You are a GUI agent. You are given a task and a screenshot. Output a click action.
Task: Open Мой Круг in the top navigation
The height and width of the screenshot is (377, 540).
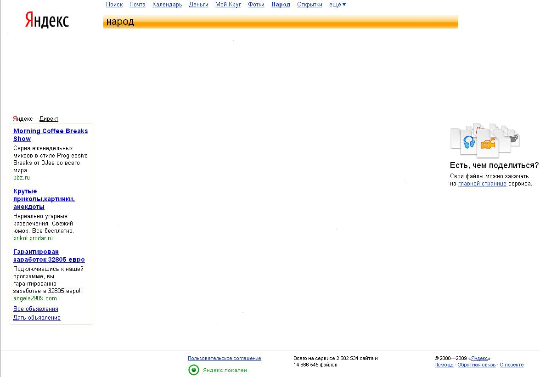[x=228, y=5]
